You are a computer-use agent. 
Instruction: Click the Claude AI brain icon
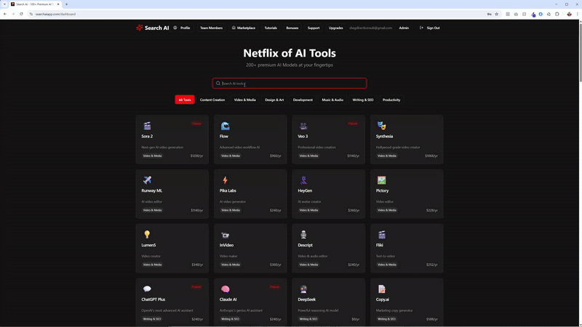pyautogui.click(x=225, y=289)
